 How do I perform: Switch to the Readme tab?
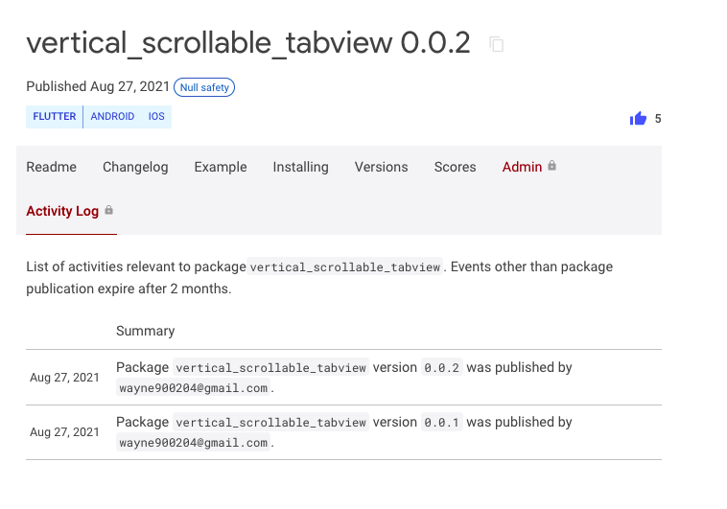pos(51,167)
